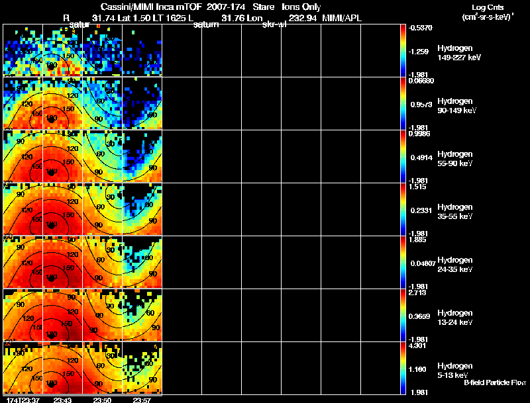
Task: Click the -0.5370 scale maximum value
Action: point(421,28)
